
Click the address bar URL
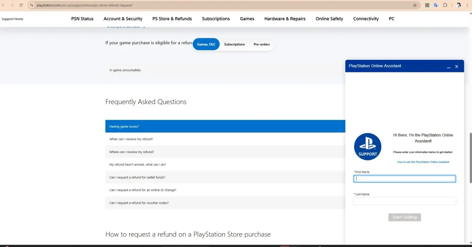pos(85,5)
